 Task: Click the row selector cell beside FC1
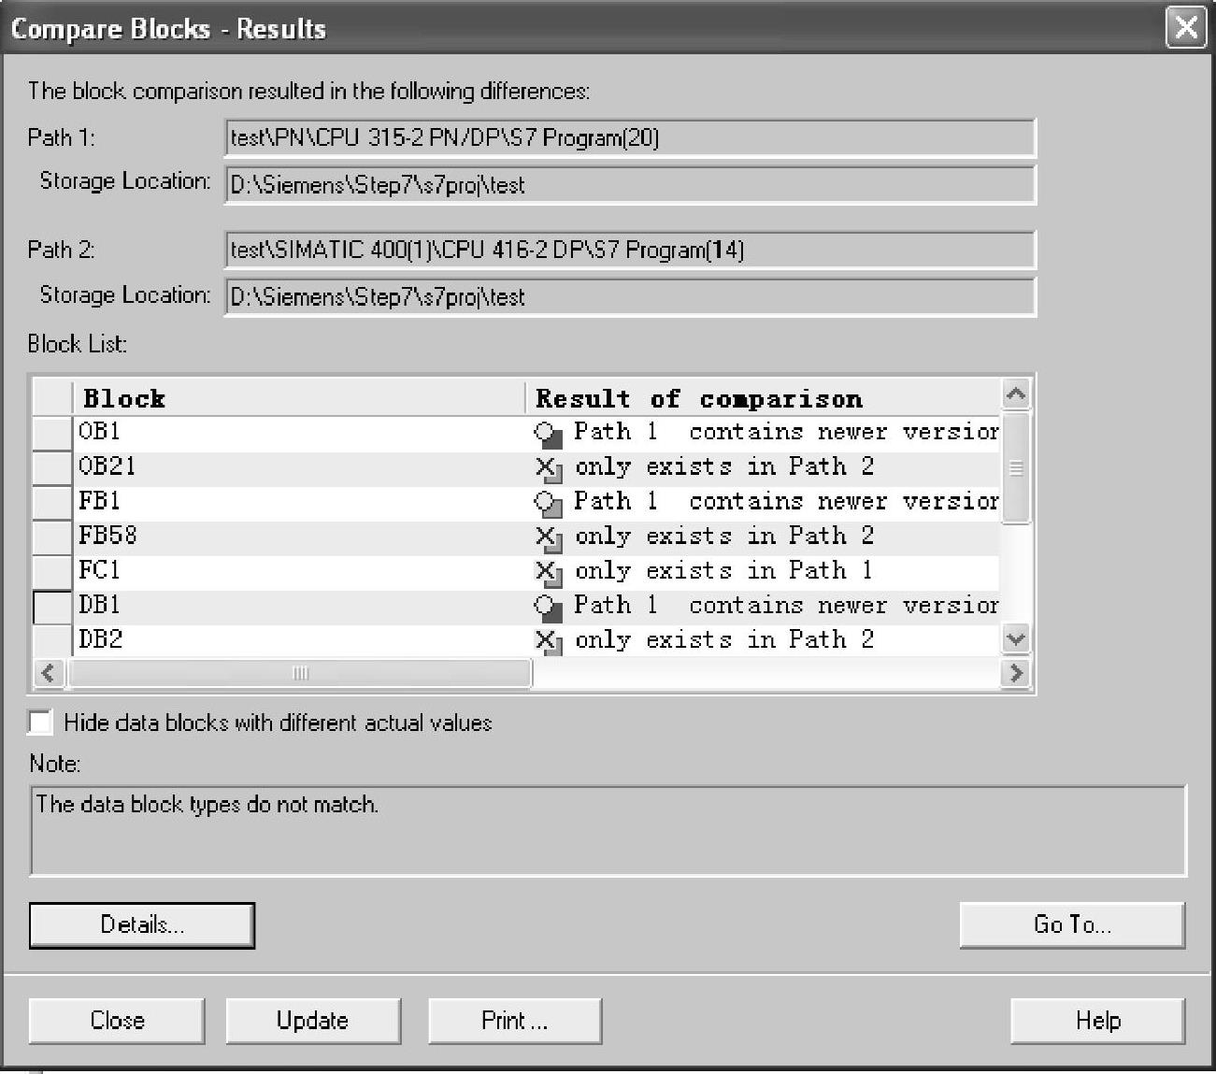(52, 572)
